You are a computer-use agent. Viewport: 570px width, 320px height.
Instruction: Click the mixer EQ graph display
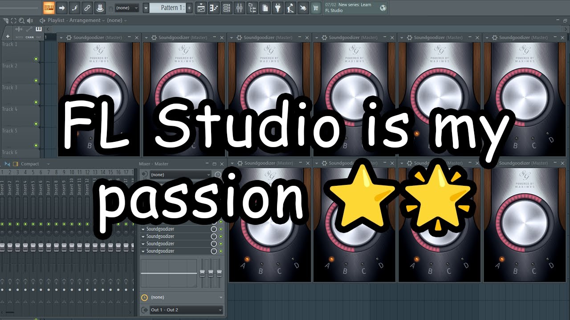coord(169,273)
